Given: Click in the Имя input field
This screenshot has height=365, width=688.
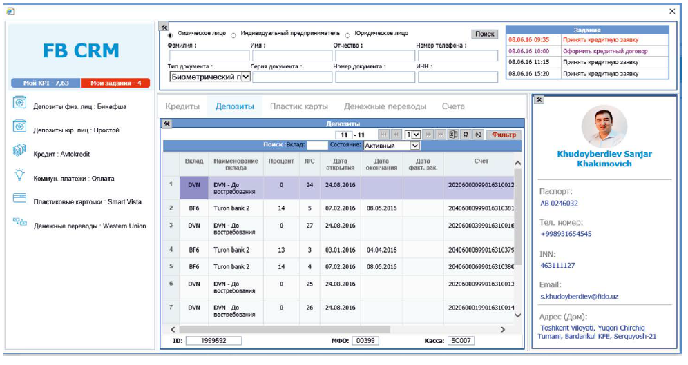Looking at the screenshot, I should pyautogui.click(x=292, y=56).
